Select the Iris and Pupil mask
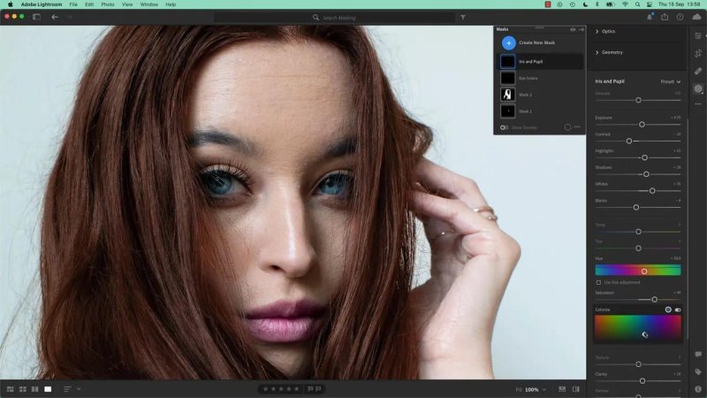707x398 pixels. [540, 61]
